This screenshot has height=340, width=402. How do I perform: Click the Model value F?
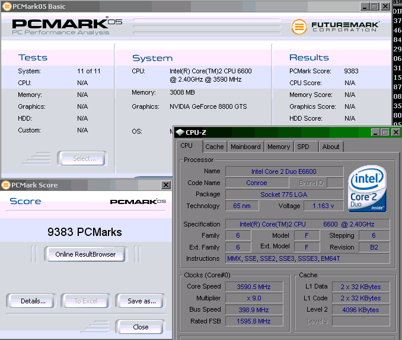point(307,235)
